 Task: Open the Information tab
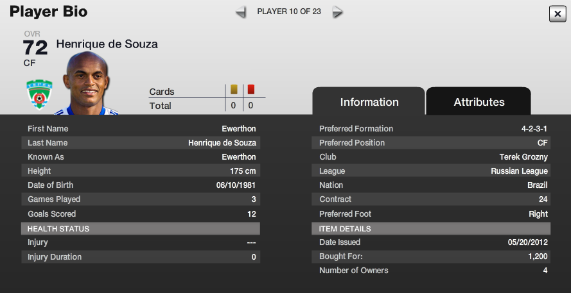pos(369,102)
